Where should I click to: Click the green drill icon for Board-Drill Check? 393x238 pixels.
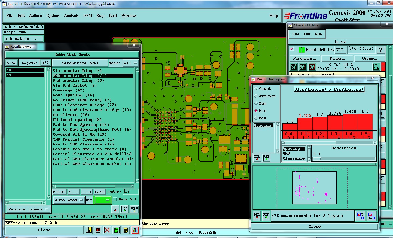coord(302,50)
